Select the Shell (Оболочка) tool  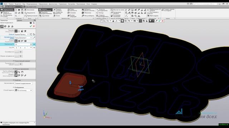[86, 13]
